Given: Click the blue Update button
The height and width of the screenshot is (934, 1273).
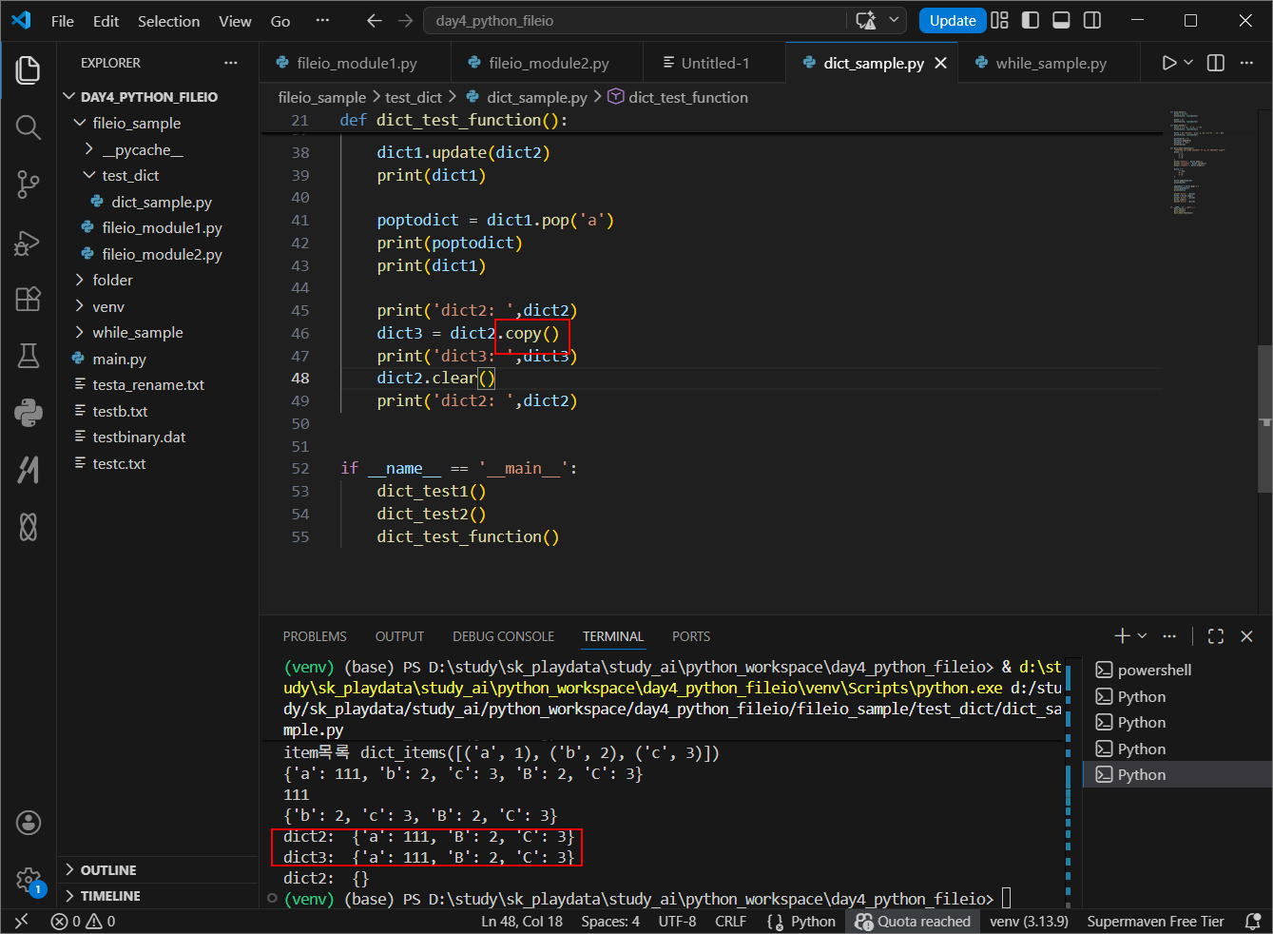Looking at the screenshot, I should coord(953,20).
